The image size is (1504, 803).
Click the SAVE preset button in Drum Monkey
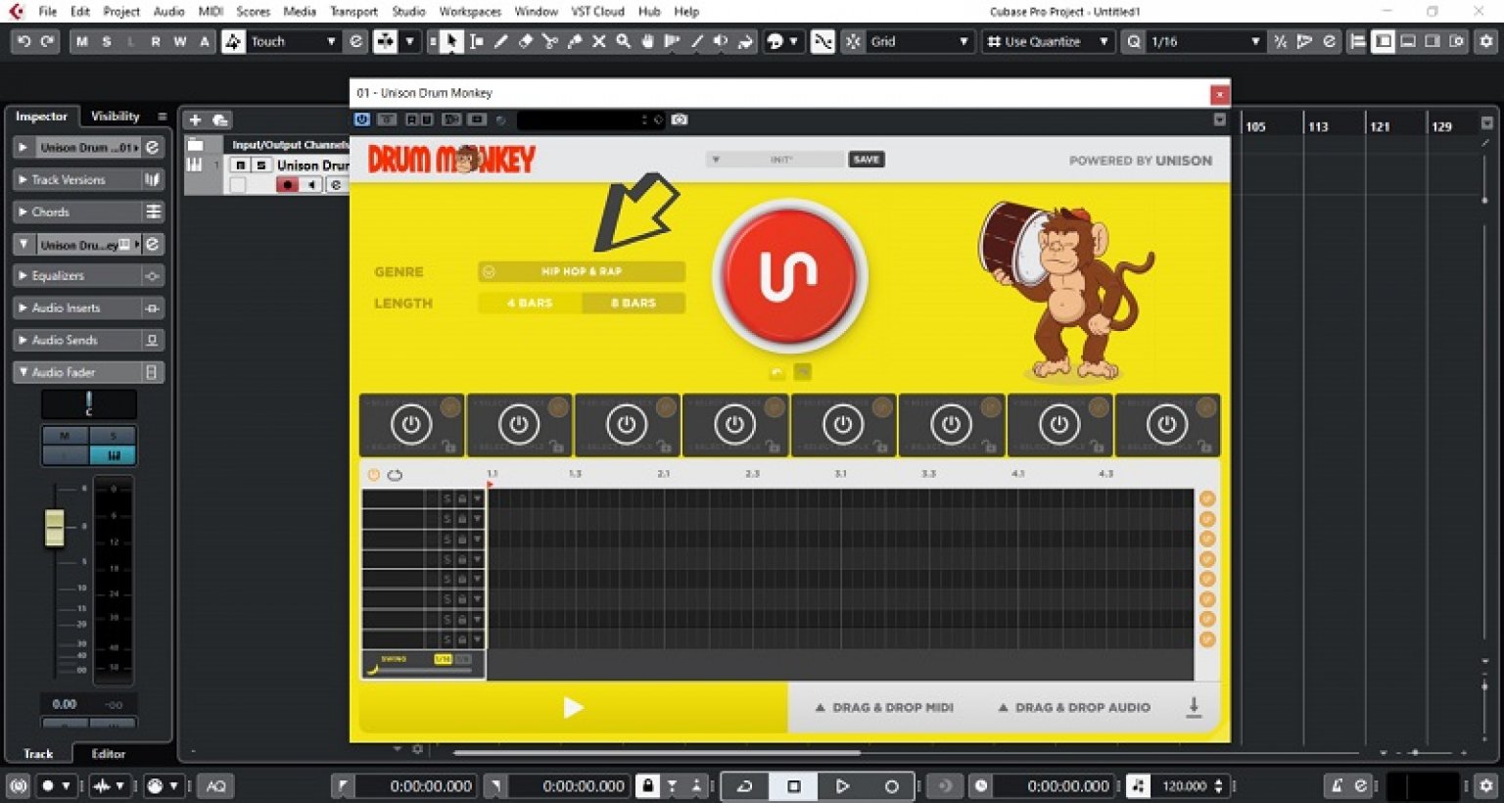pos(866,159)
